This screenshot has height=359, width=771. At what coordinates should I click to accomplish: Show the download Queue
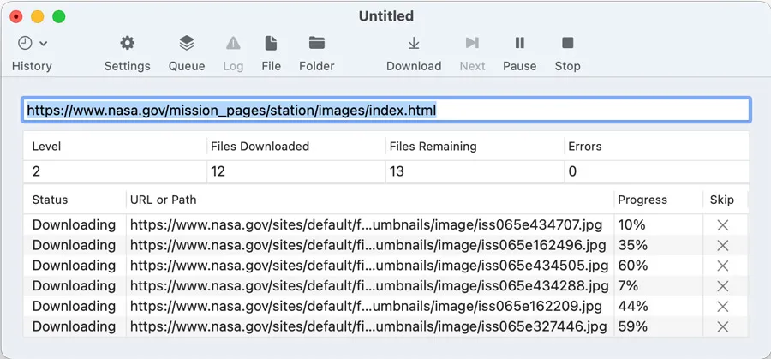click(186, 44)
